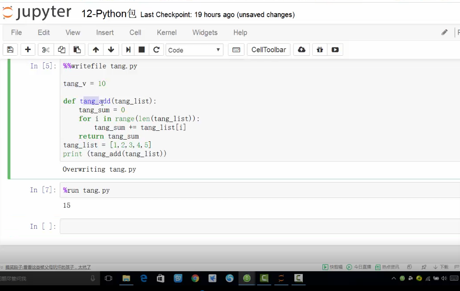Open the Code cell type dropdown
The width and height of the screenshot is (460, 291).
(x=194, y=50)
